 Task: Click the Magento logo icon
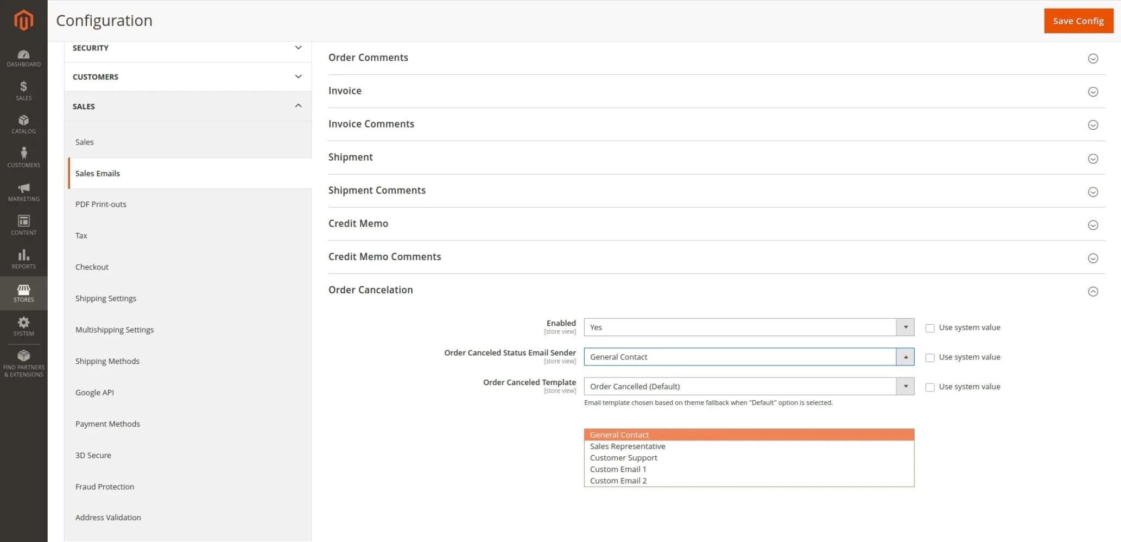(23, 21)
